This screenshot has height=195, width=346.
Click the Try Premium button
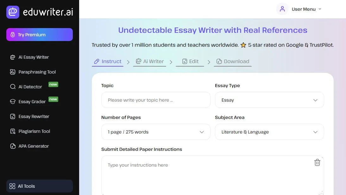point(40,34)
